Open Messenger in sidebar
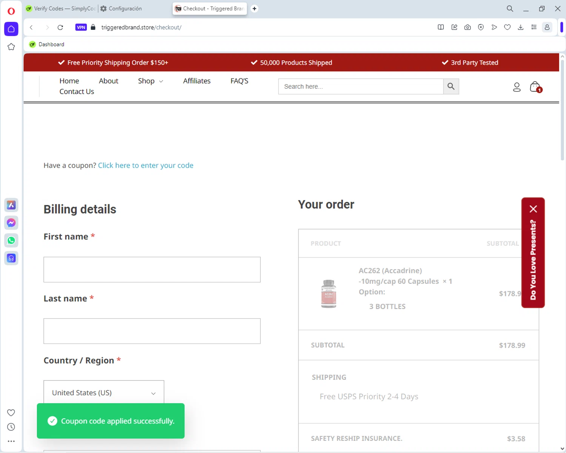This screenshot has height=453, width=566. point(11,223)
